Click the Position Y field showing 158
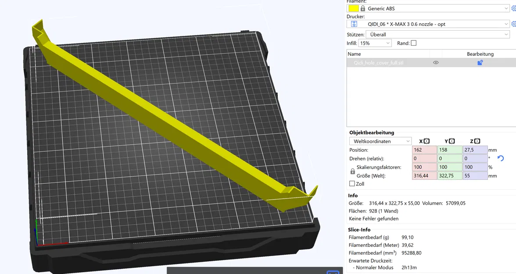The image size is (516, 274). pos(449,149)
